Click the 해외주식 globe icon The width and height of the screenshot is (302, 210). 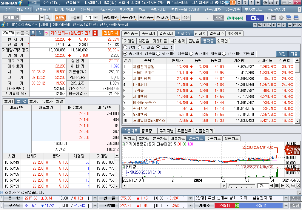click(x=235, y=18)
